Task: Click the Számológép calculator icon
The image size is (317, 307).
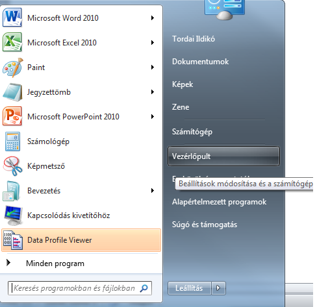Action: click(12, 141)
